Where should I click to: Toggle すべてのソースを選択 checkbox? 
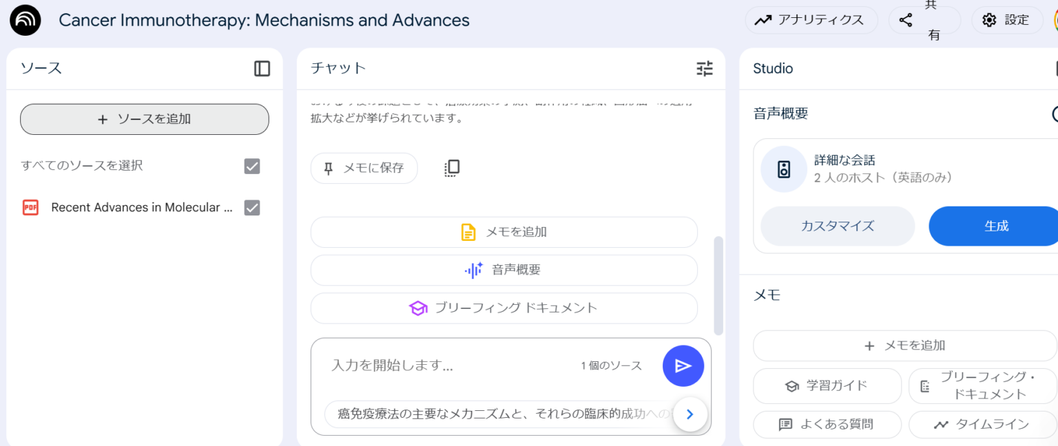pyautogui.click(x=252, y=166)
